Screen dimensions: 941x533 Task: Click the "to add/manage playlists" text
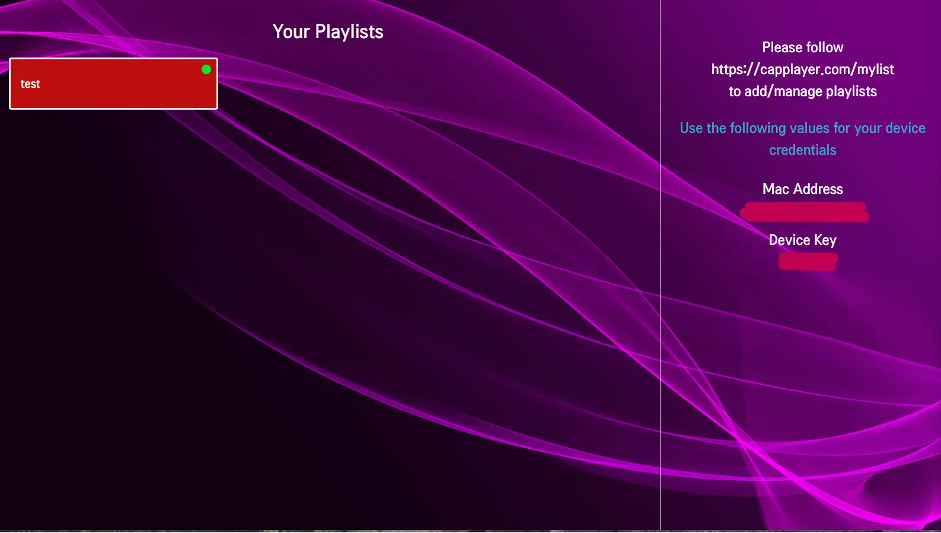click(802, 91)
